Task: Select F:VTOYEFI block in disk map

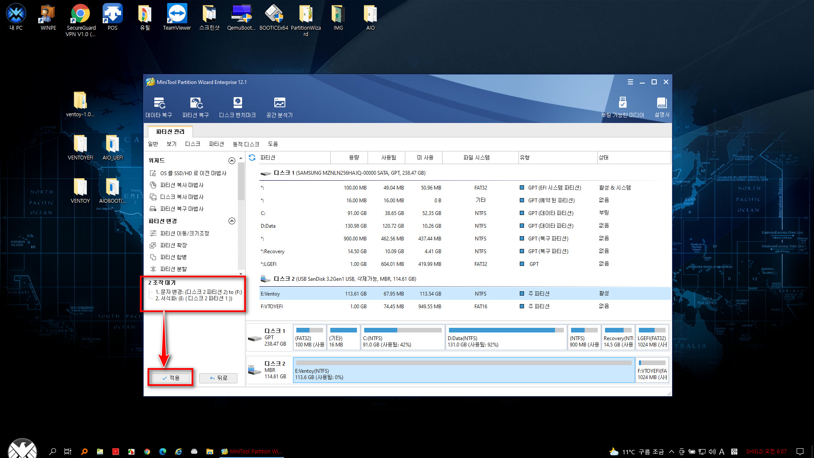Action: (652, 370)
